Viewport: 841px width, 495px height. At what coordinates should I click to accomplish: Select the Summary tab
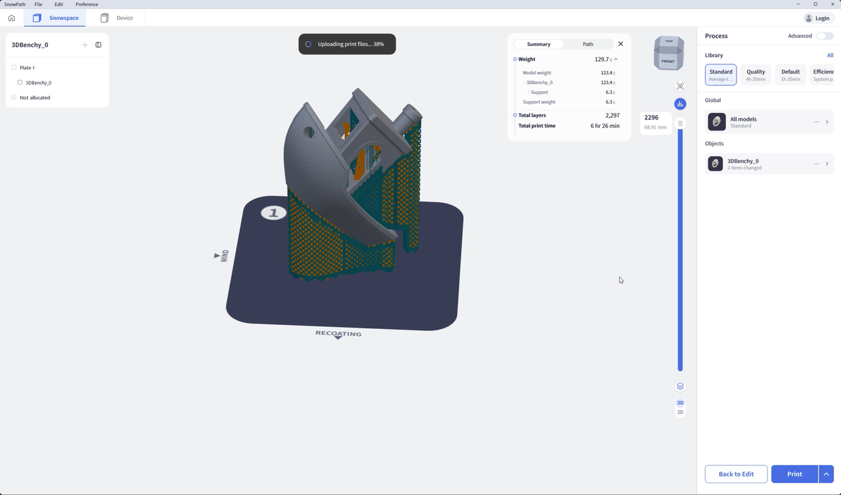point(539,44)
